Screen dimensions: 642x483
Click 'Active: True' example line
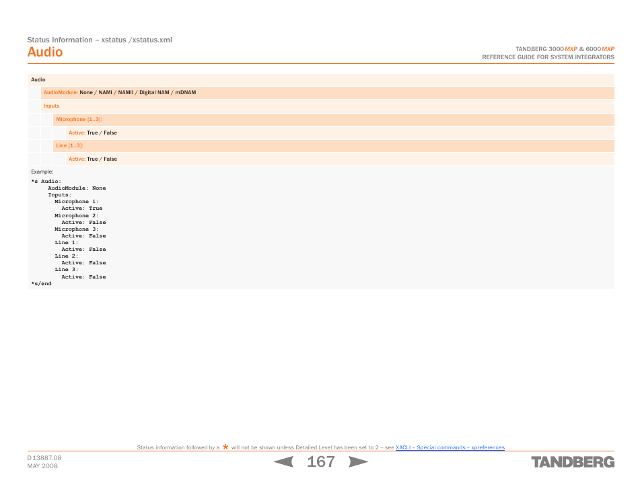click(x=82, y=209)
